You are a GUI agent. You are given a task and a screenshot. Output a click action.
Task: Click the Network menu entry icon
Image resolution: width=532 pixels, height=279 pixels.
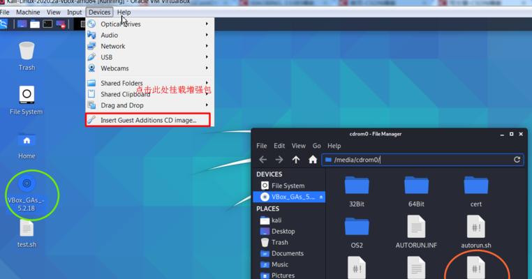91,46
